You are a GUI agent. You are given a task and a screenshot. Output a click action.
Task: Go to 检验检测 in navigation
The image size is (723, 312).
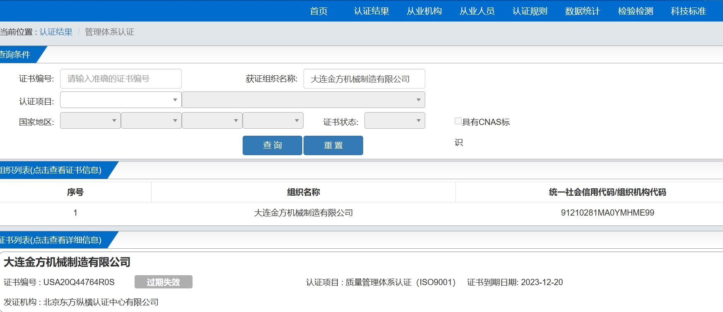coord(635,11)
